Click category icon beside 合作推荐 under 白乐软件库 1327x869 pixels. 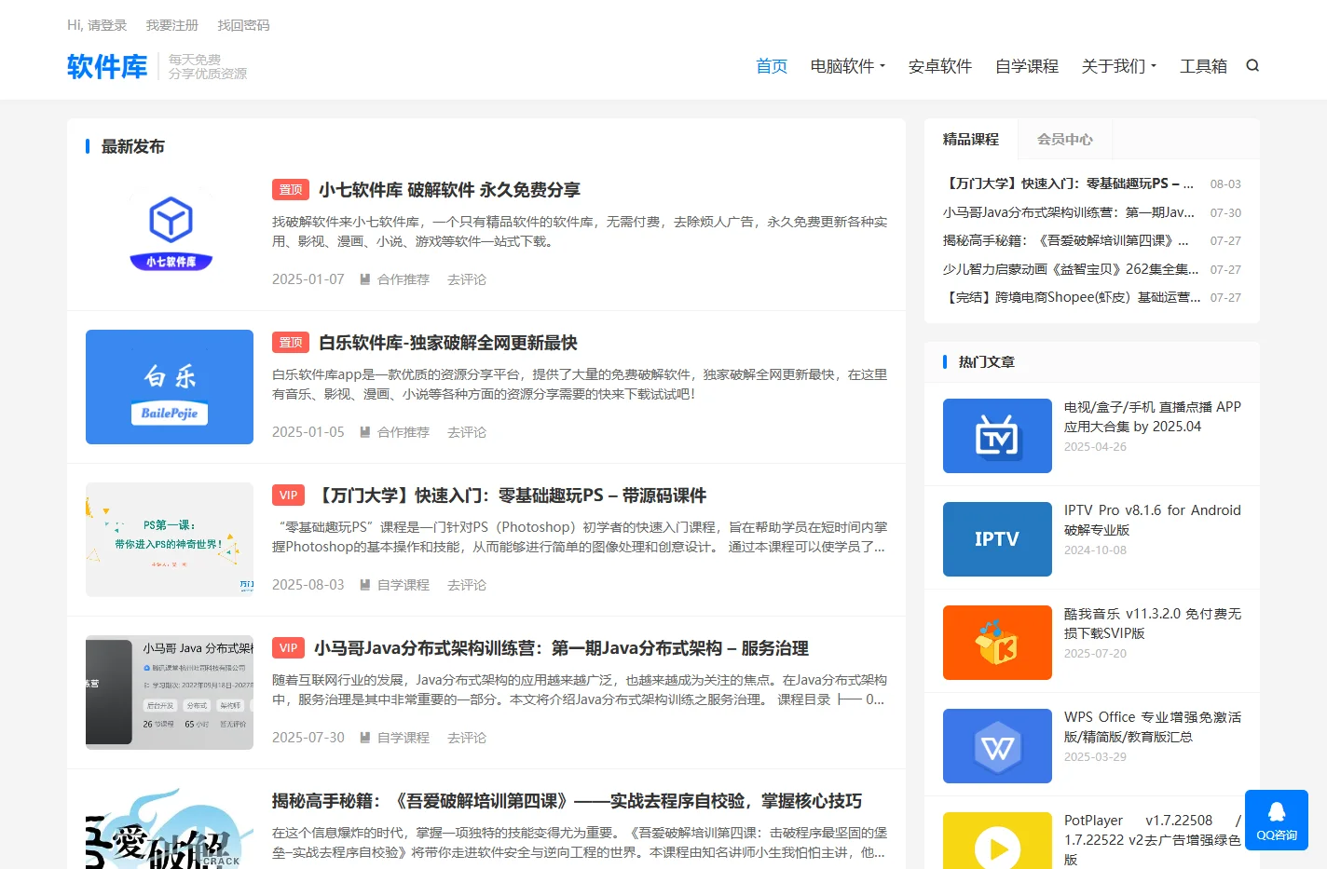(365, 432)
